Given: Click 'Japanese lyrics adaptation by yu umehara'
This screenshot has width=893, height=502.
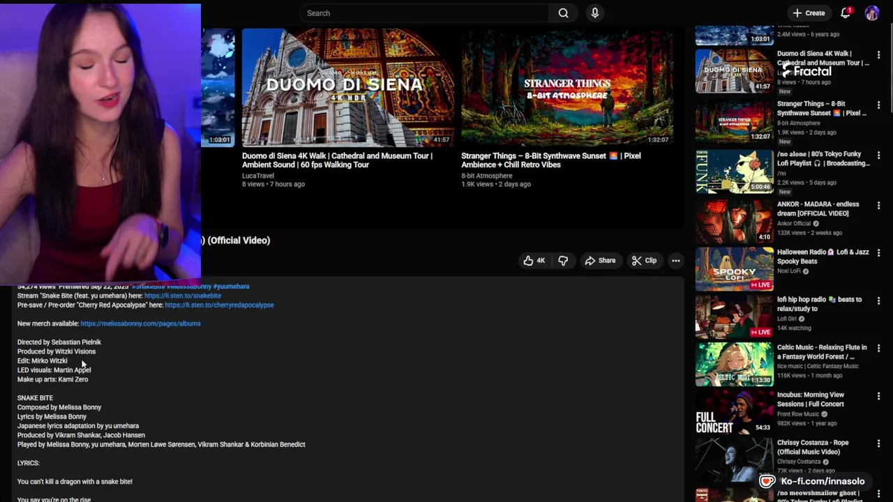Looking at the screenshot, I should pyautogui.click(x=78, y=426).
